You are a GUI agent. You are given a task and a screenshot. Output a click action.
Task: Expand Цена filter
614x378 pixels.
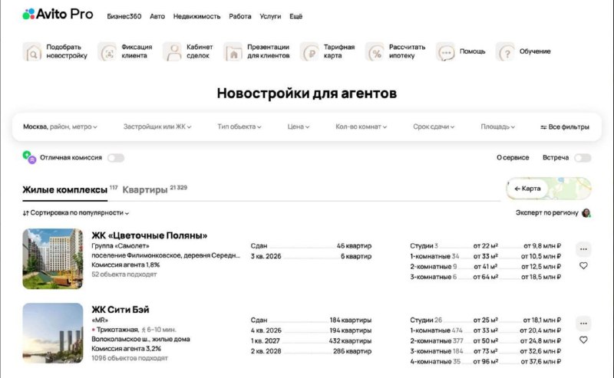click(x=299, y=127)
